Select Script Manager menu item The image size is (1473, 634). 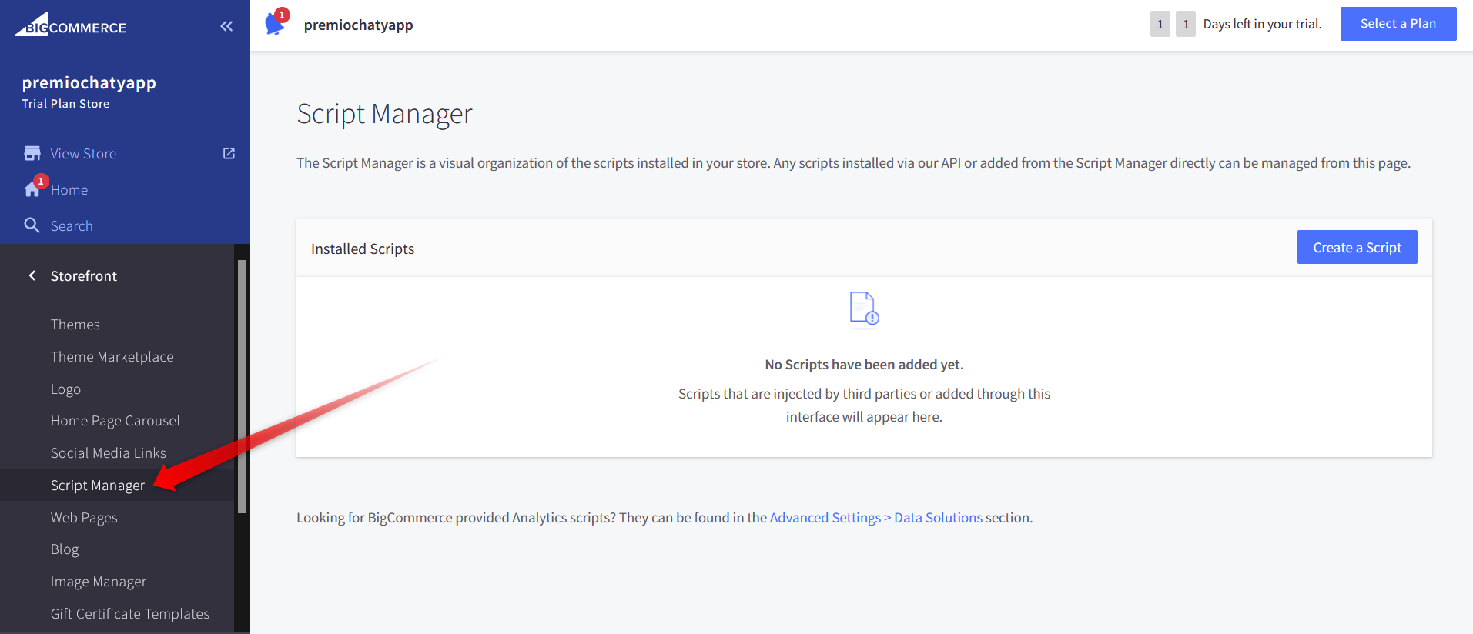[98, 486]
